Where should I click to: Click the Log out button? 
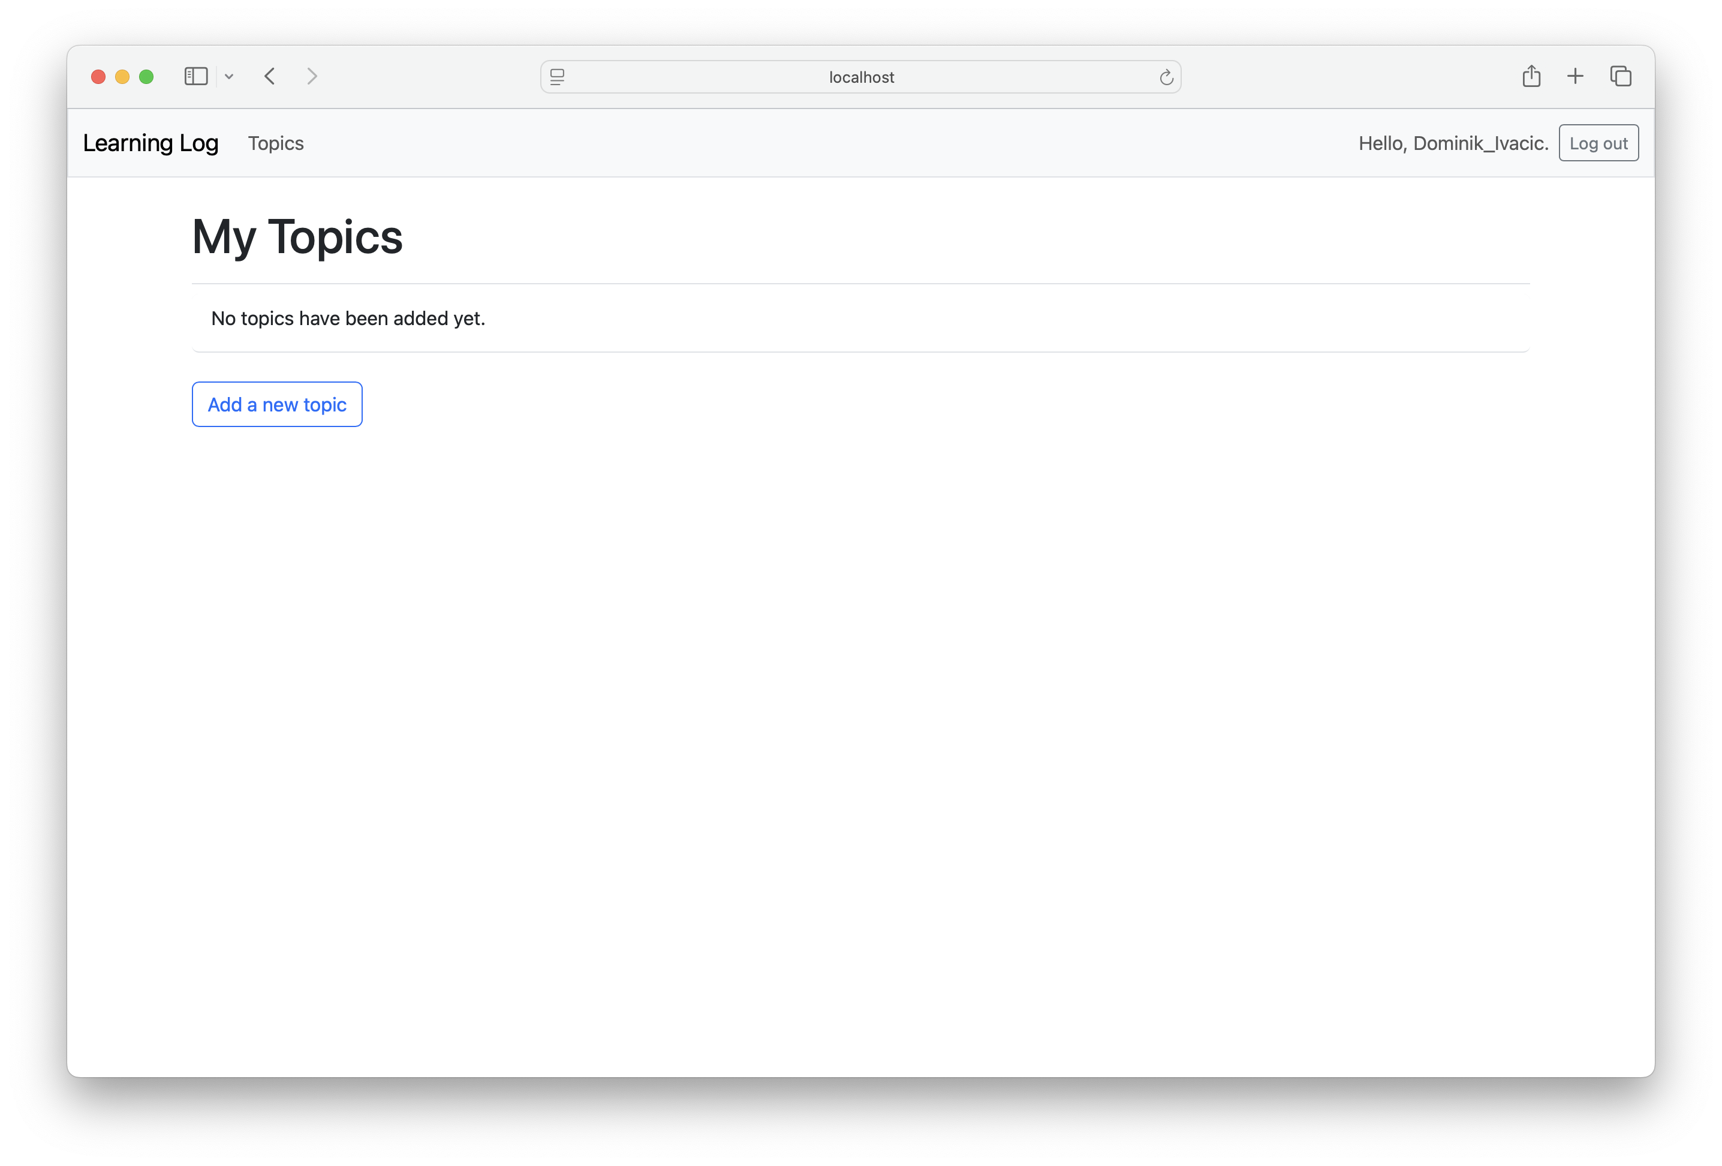1598,142
